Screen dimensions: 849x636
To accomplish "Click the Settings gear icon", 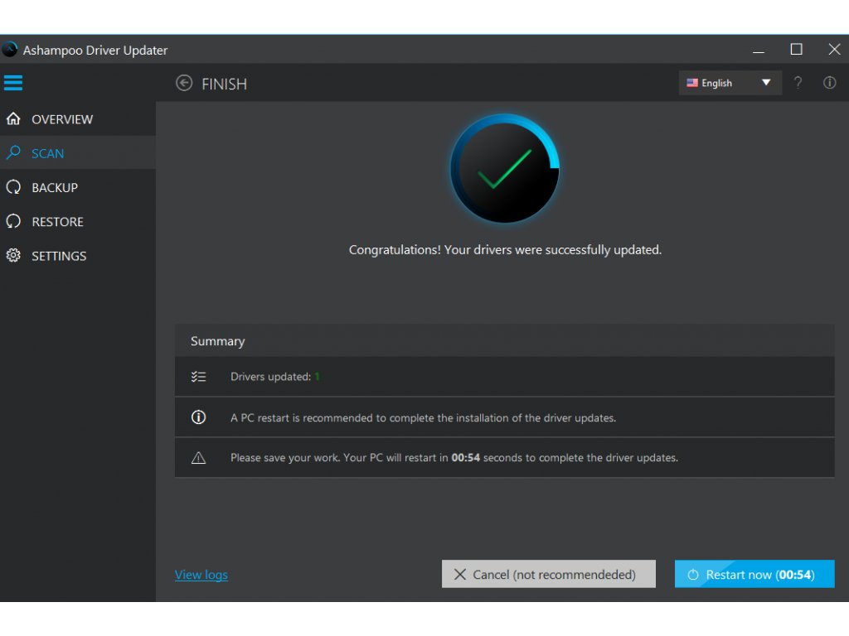I will [x=13, y=255].
